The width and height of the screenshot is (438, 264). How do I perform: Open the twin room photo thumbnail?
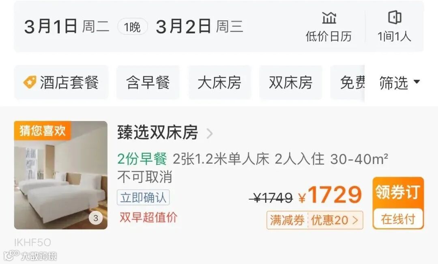(60, 175)
